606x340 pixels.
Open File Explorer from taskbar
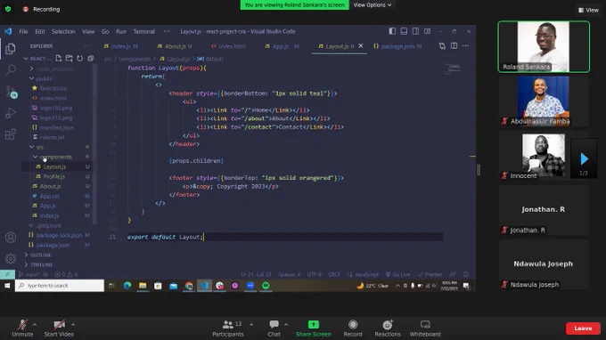click(143, 286)
